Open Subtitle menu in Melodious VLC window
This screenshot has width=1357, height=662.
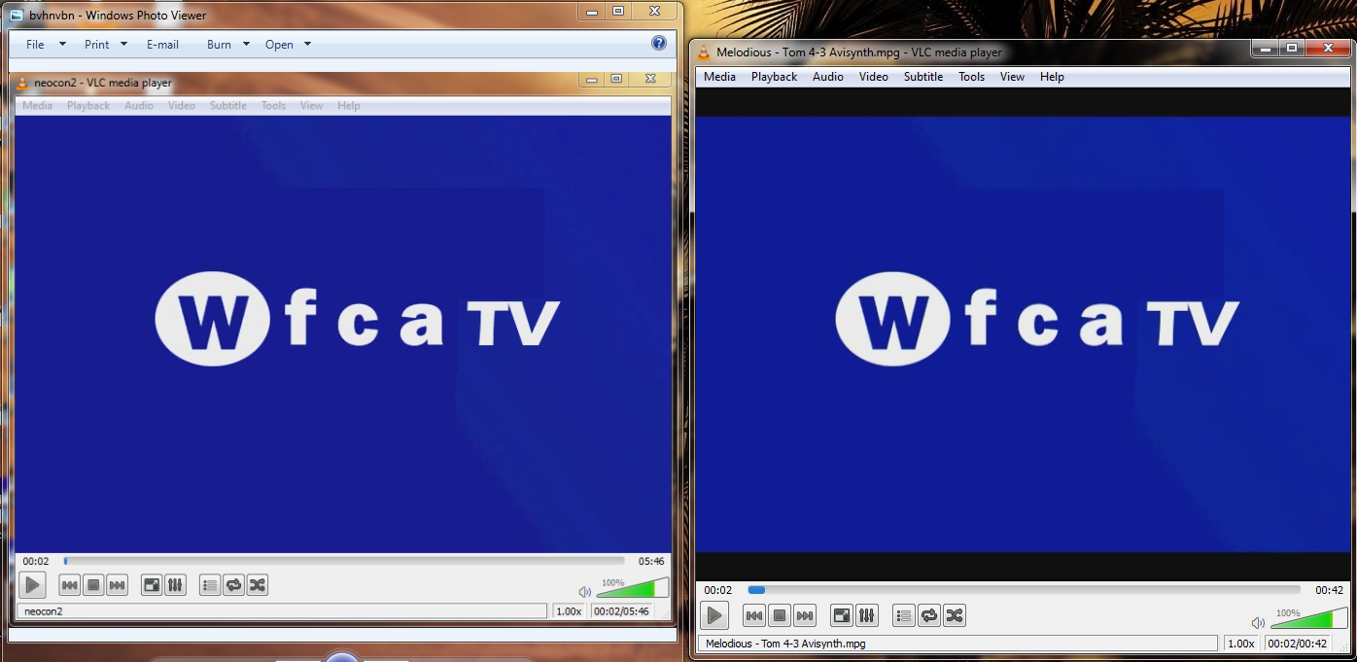pos(923,77)
